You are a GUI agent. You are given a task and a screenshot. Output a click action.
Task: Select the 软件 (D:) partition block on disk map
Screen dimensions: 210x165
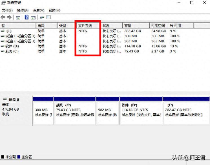(141, 111)
